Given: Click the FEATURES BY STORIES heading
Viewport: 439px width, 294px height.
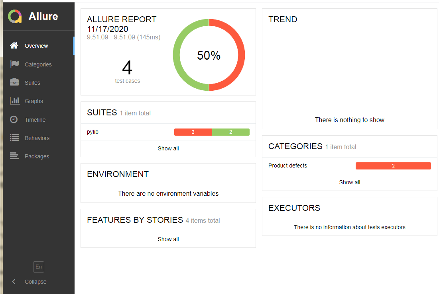Looking at the screenshot, I should point(135,220).
